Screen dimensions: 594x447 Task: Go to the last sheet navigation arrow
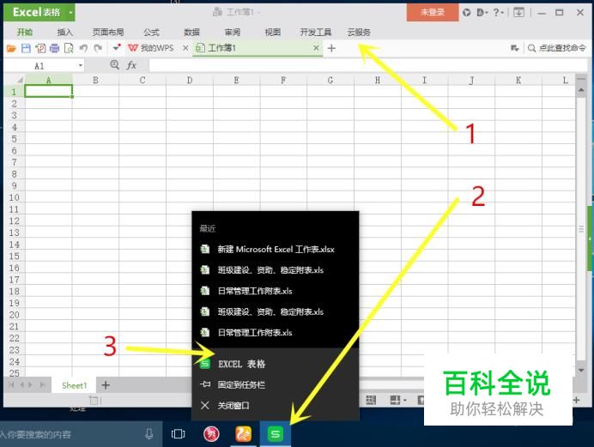click(42, 385)
